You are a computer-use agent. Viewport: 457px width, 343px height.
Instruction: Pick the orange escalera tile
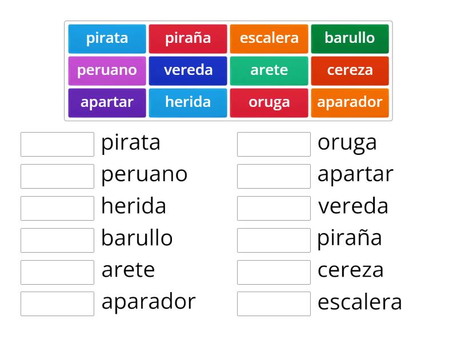269,38
